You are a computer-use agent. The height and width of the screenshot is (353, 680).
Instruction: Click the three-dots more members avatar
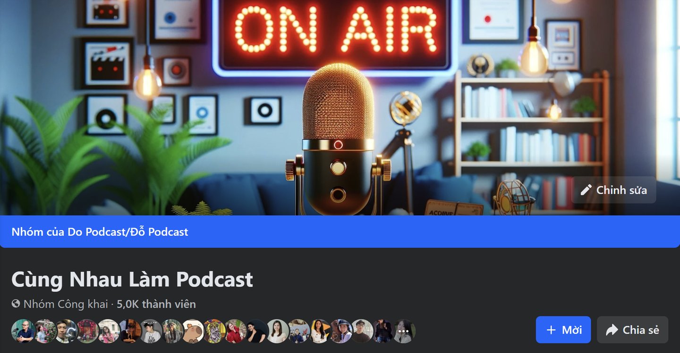click(x=404, y=331)
